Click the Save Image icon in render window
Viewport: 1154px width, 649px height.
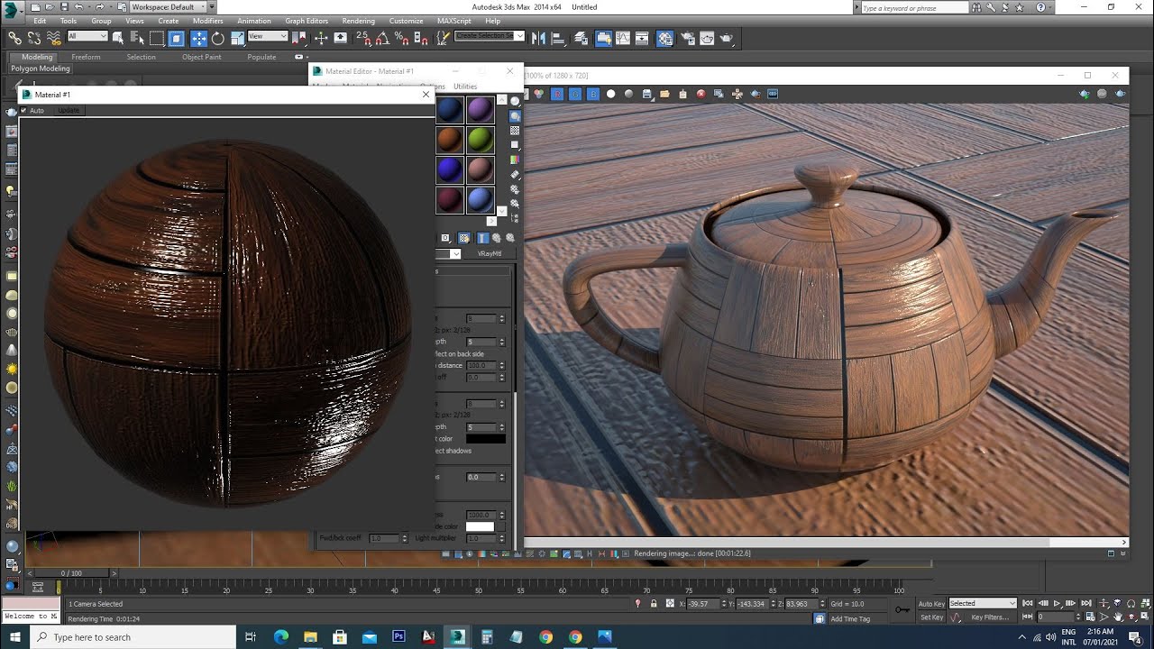(646, 94)
